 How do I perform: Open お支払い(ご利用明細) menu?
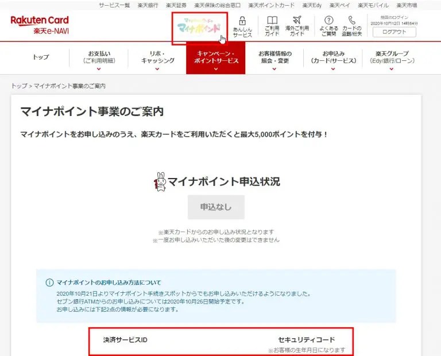99,57
